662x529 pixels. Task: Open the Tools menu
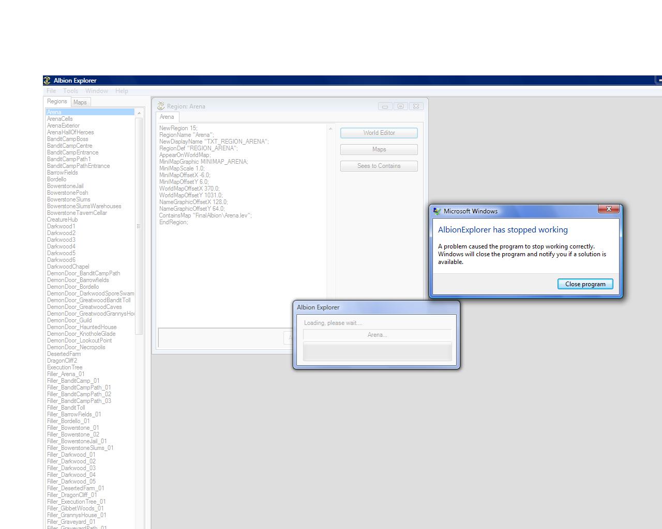(71, 91)
